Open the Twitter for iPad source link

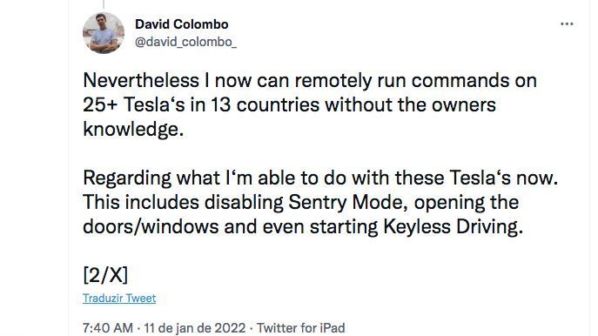pos(300,328)
